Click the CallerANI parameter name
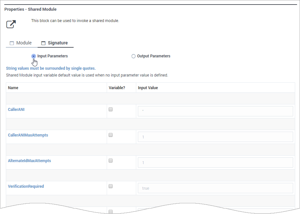 (x=16, y=110)
